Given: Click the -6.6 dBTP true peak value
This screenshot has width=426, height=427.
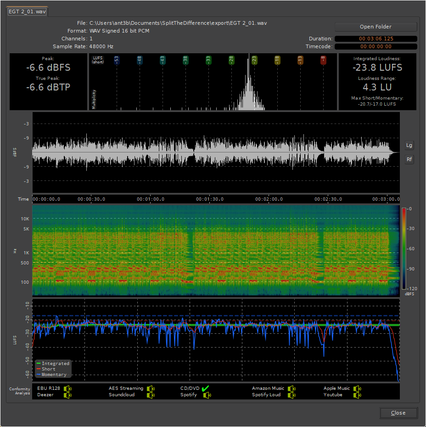Looking at the screenshot, I should click(48, 87).
